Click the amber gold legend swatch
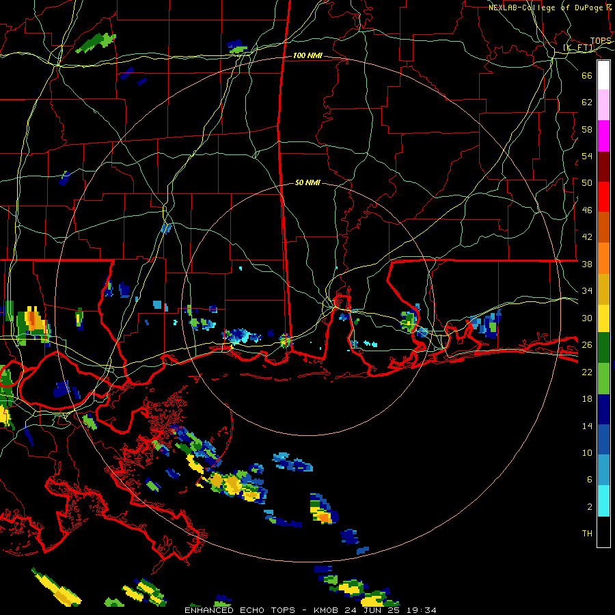Image resolution: width=615 pixels, height=615 pixels. 603,289
